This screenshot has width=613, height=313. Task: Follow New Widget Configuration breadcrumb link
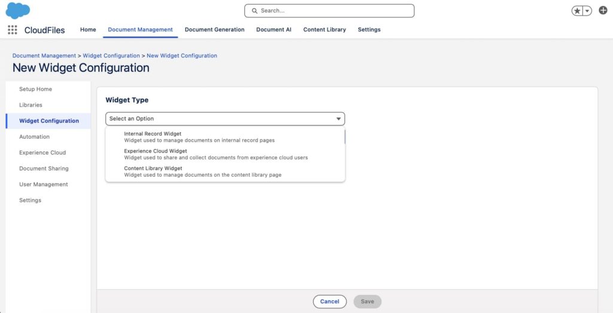[x=182, y=56]
